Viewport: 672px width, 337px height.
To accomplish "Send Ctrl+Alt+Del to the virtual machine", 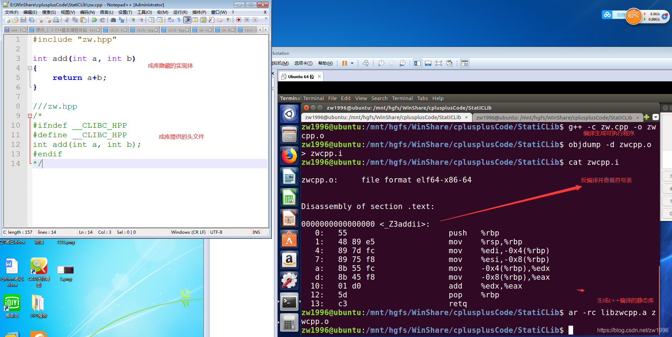I will click(366, 63).
